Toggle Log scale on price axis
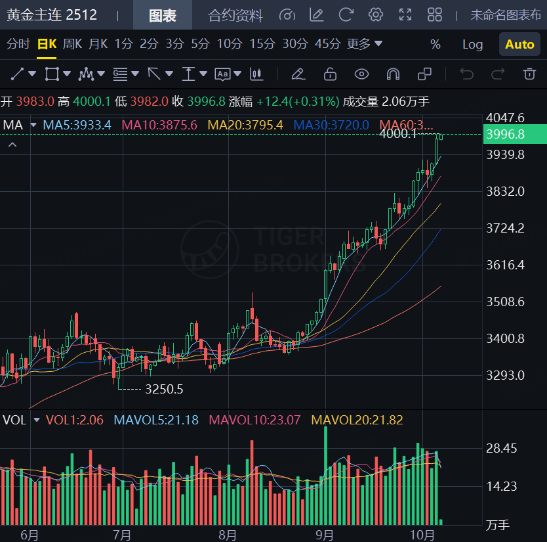 [472, 45]
